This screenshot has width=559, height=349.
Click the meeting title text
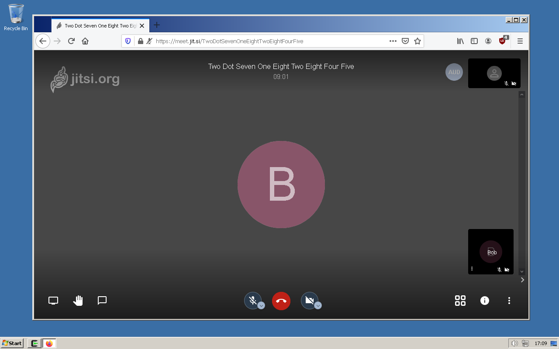(x=281, y=66)
